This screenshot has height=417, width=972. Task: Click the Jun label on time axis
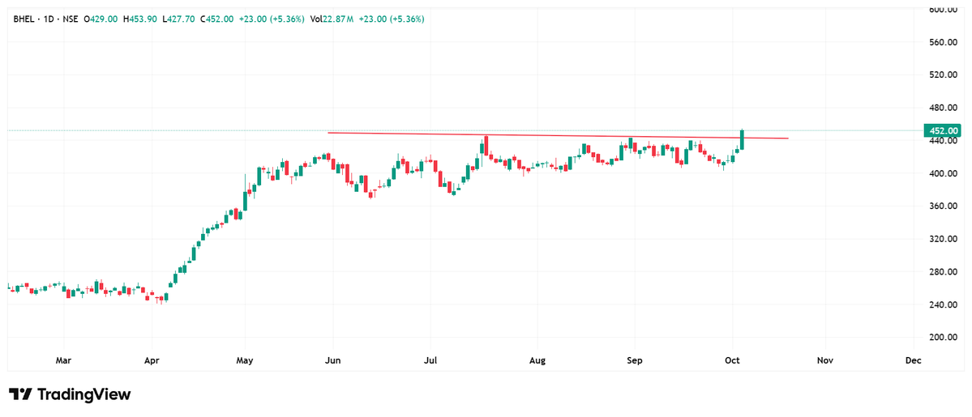click(x=333, y=360)
